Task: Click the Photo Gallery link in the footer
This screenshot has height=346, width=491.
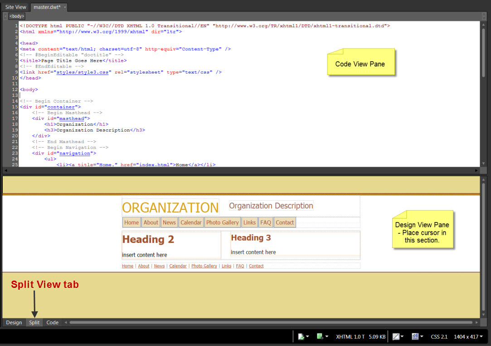Action: point(204,266)
